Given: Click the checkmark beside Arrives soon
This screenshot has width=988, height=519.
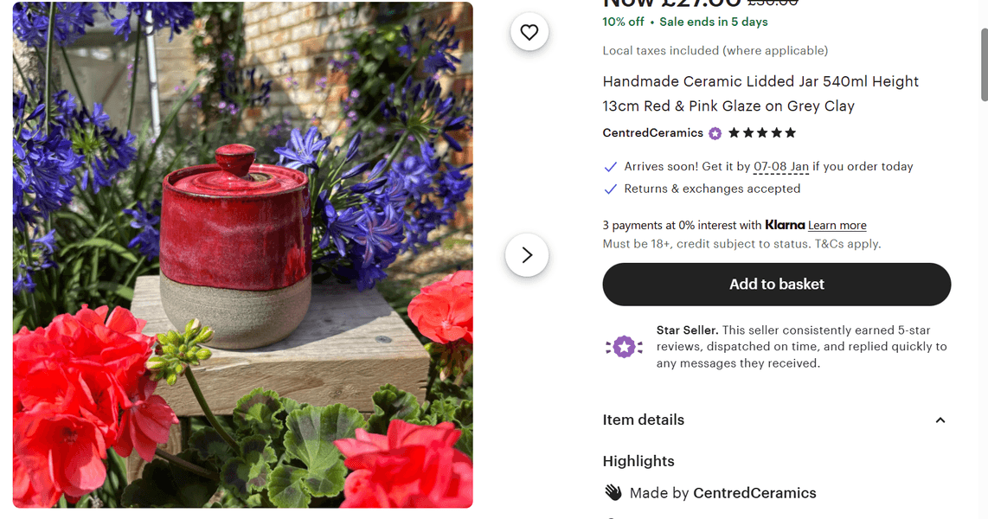Looking at the screenshot, I should [610, 167].
